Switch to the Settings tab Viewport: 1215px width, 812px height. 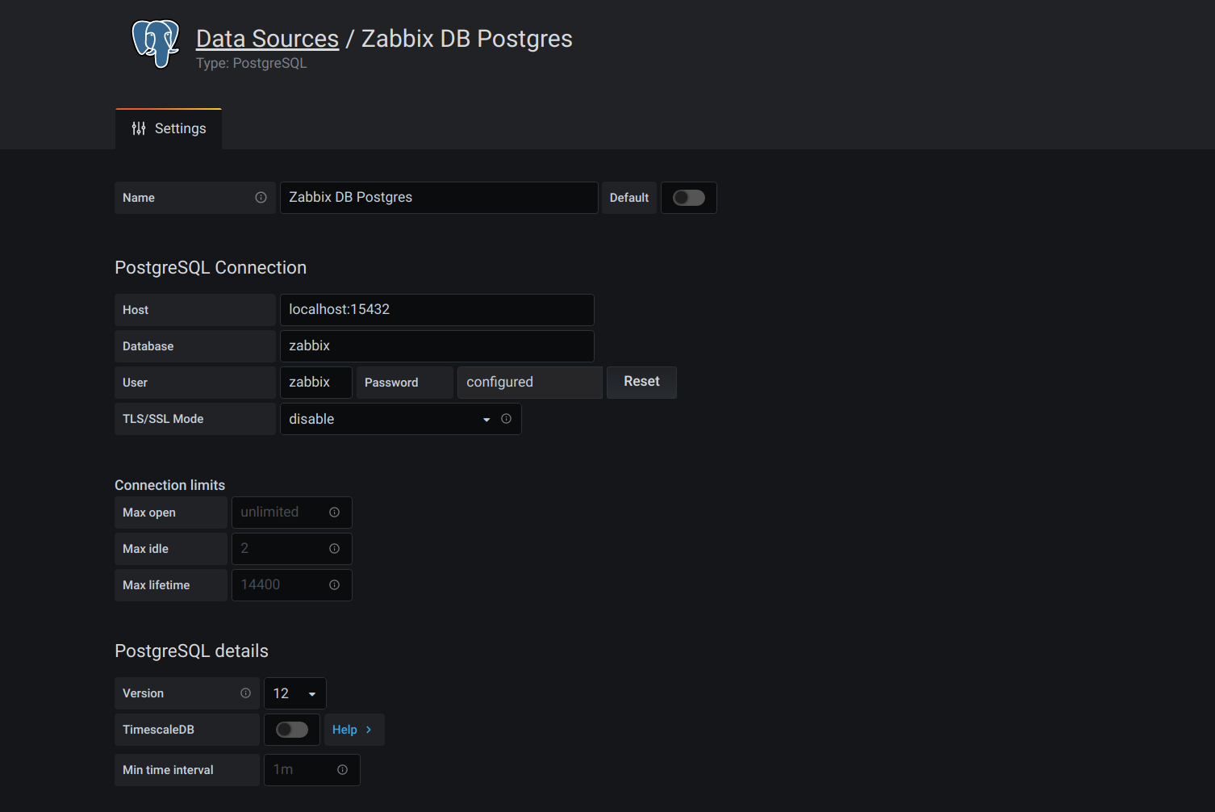179,128
